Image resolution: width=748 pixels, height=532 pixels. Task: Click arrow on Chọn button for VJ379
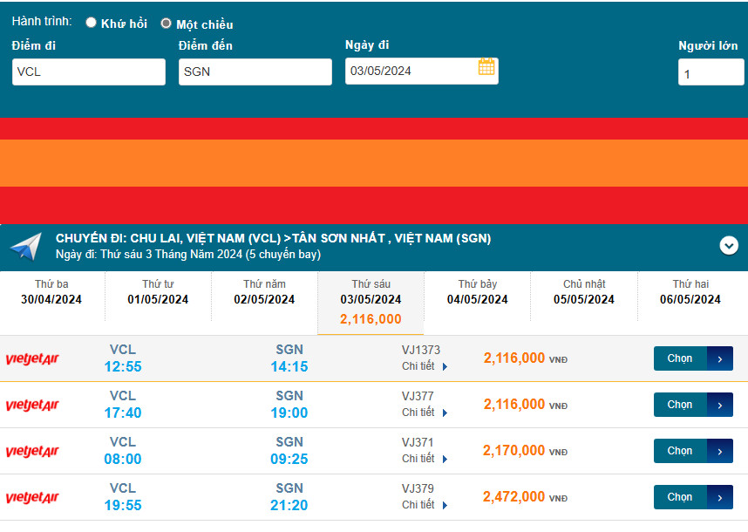(x=720, y=497)
